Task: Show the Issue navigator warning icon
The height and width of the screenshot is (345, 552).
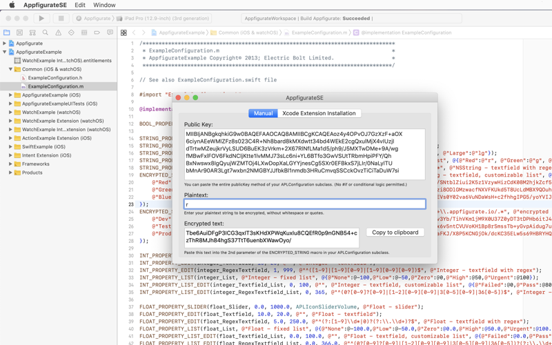Action: 59,32
